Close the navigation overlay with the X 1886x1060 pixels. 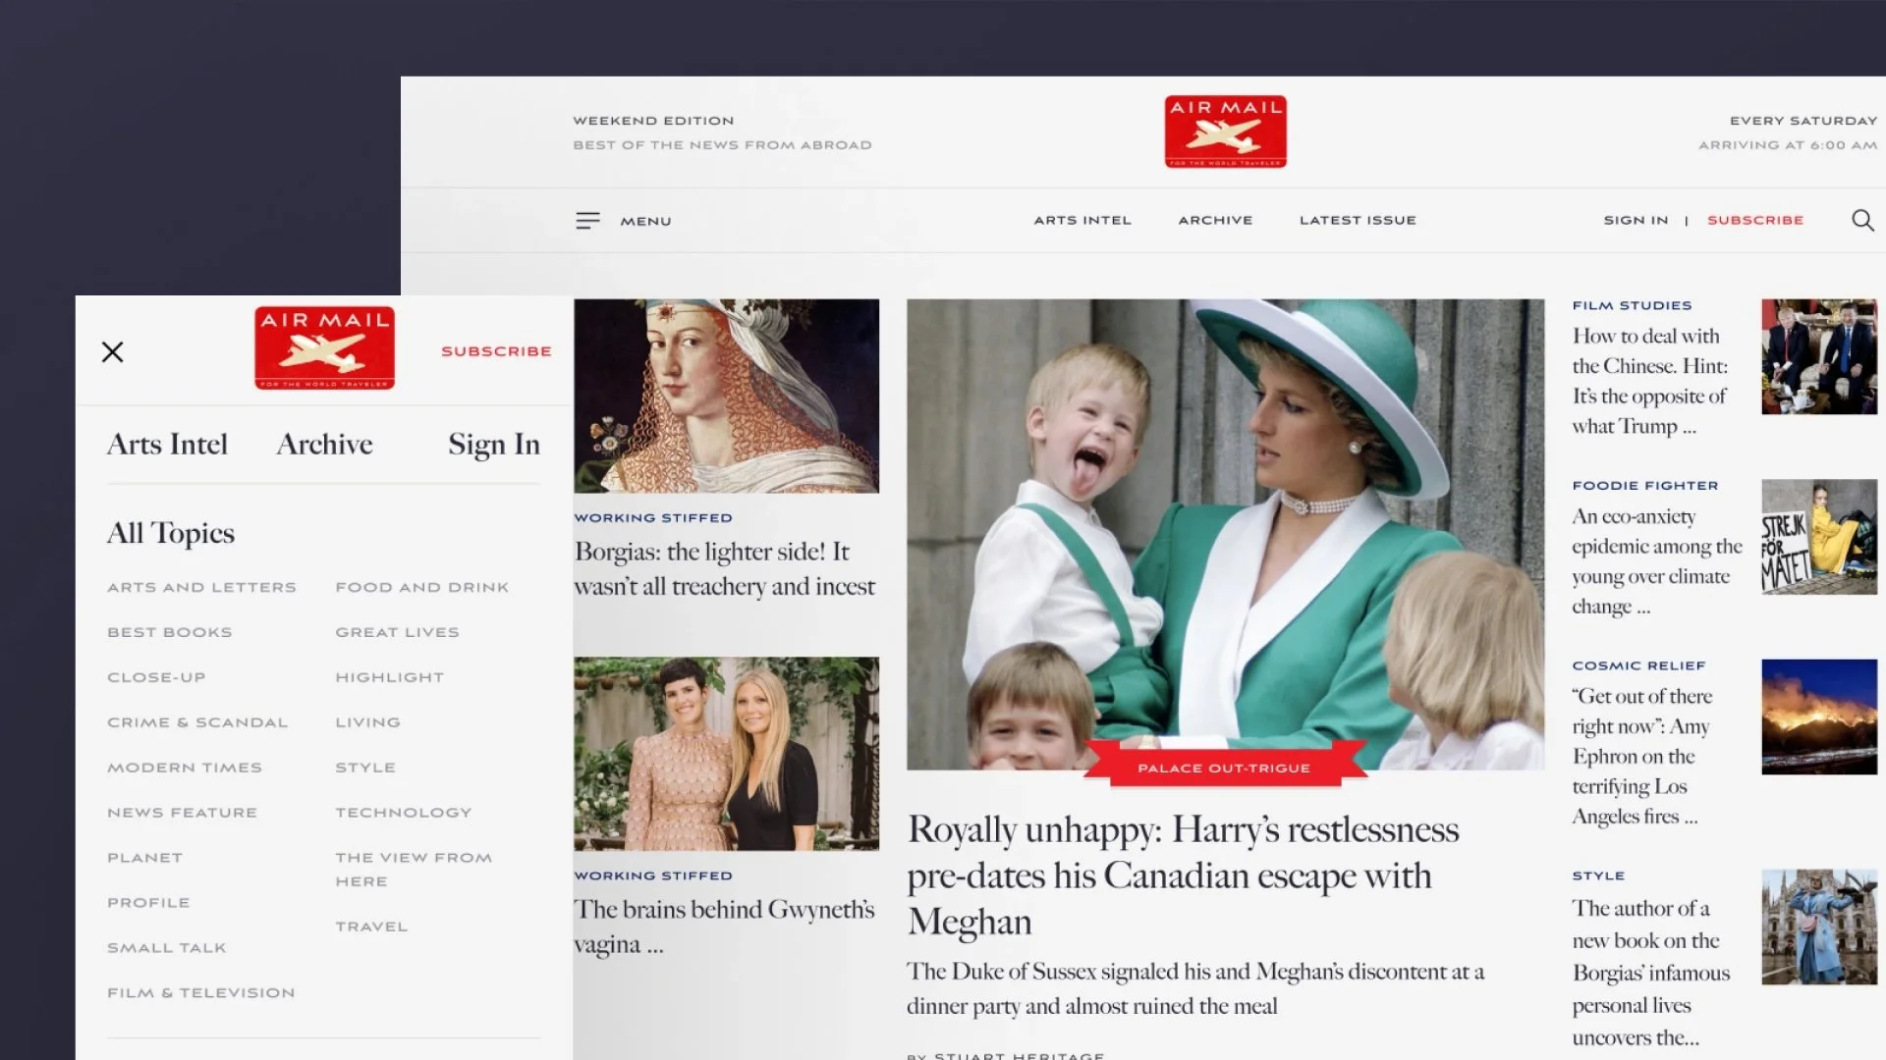tap(112, 351)
